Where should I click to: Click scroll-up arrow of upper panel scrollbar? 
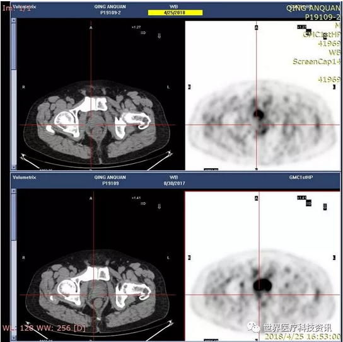coord(14,21)
